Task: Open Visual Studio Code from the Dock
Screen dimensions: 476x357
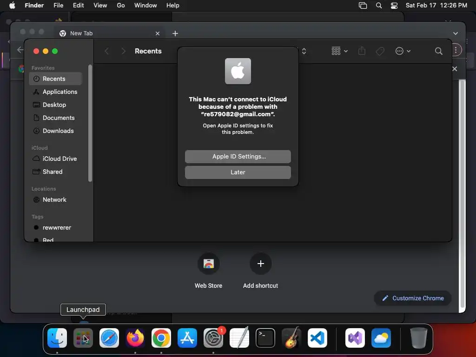Action: tap(317, 338)
